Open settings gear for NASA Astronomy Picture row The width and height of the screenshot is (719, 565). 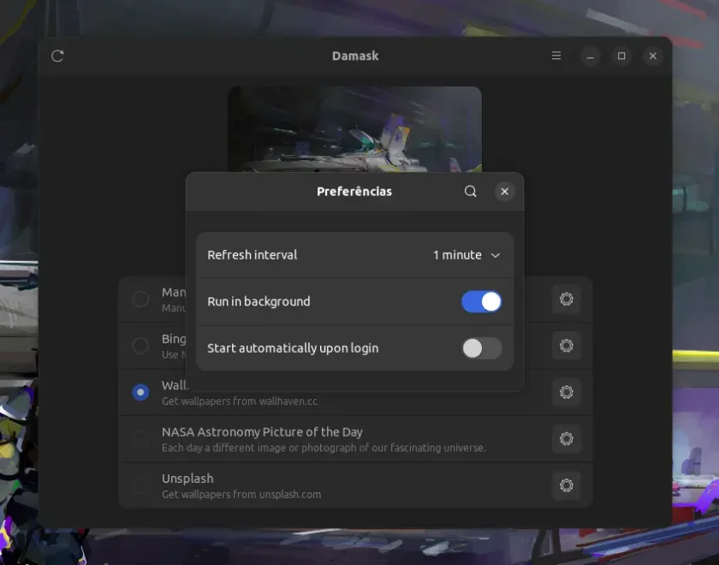pyautogui.click(x=567, y=439)
